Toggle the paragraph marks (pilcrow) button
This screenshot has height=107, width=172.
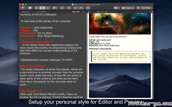[23, 8]
